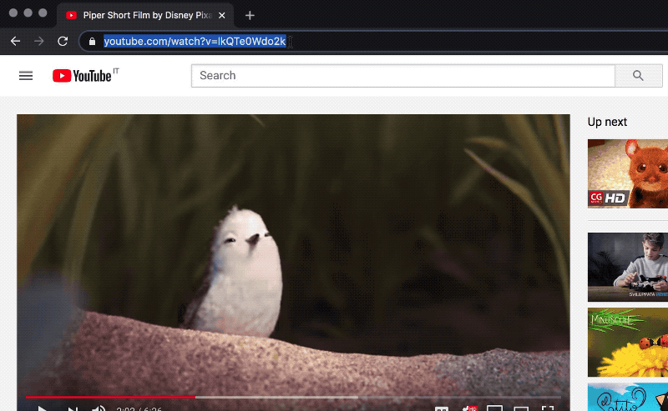Play the video with the play button
Screen dimensions: 668x411
click(42, 408)
